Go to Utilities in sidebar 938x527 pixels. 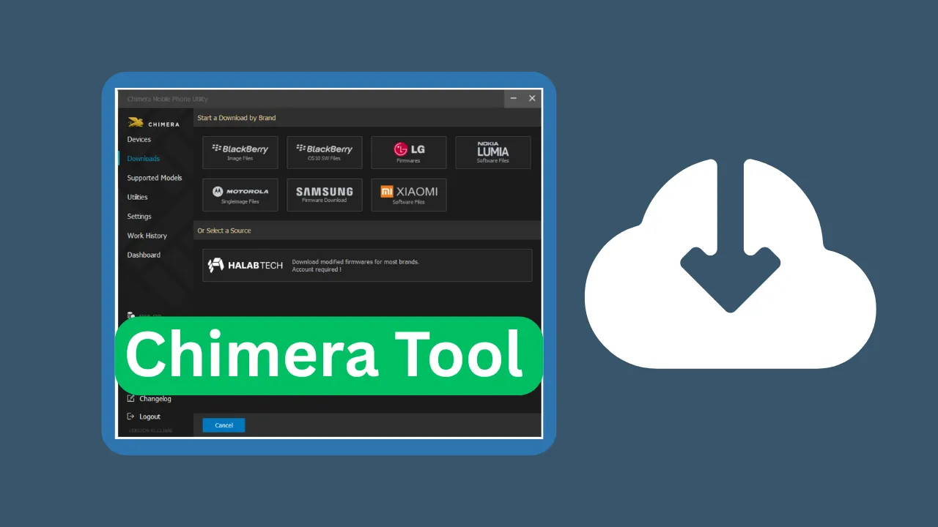[x=137, y=197]
